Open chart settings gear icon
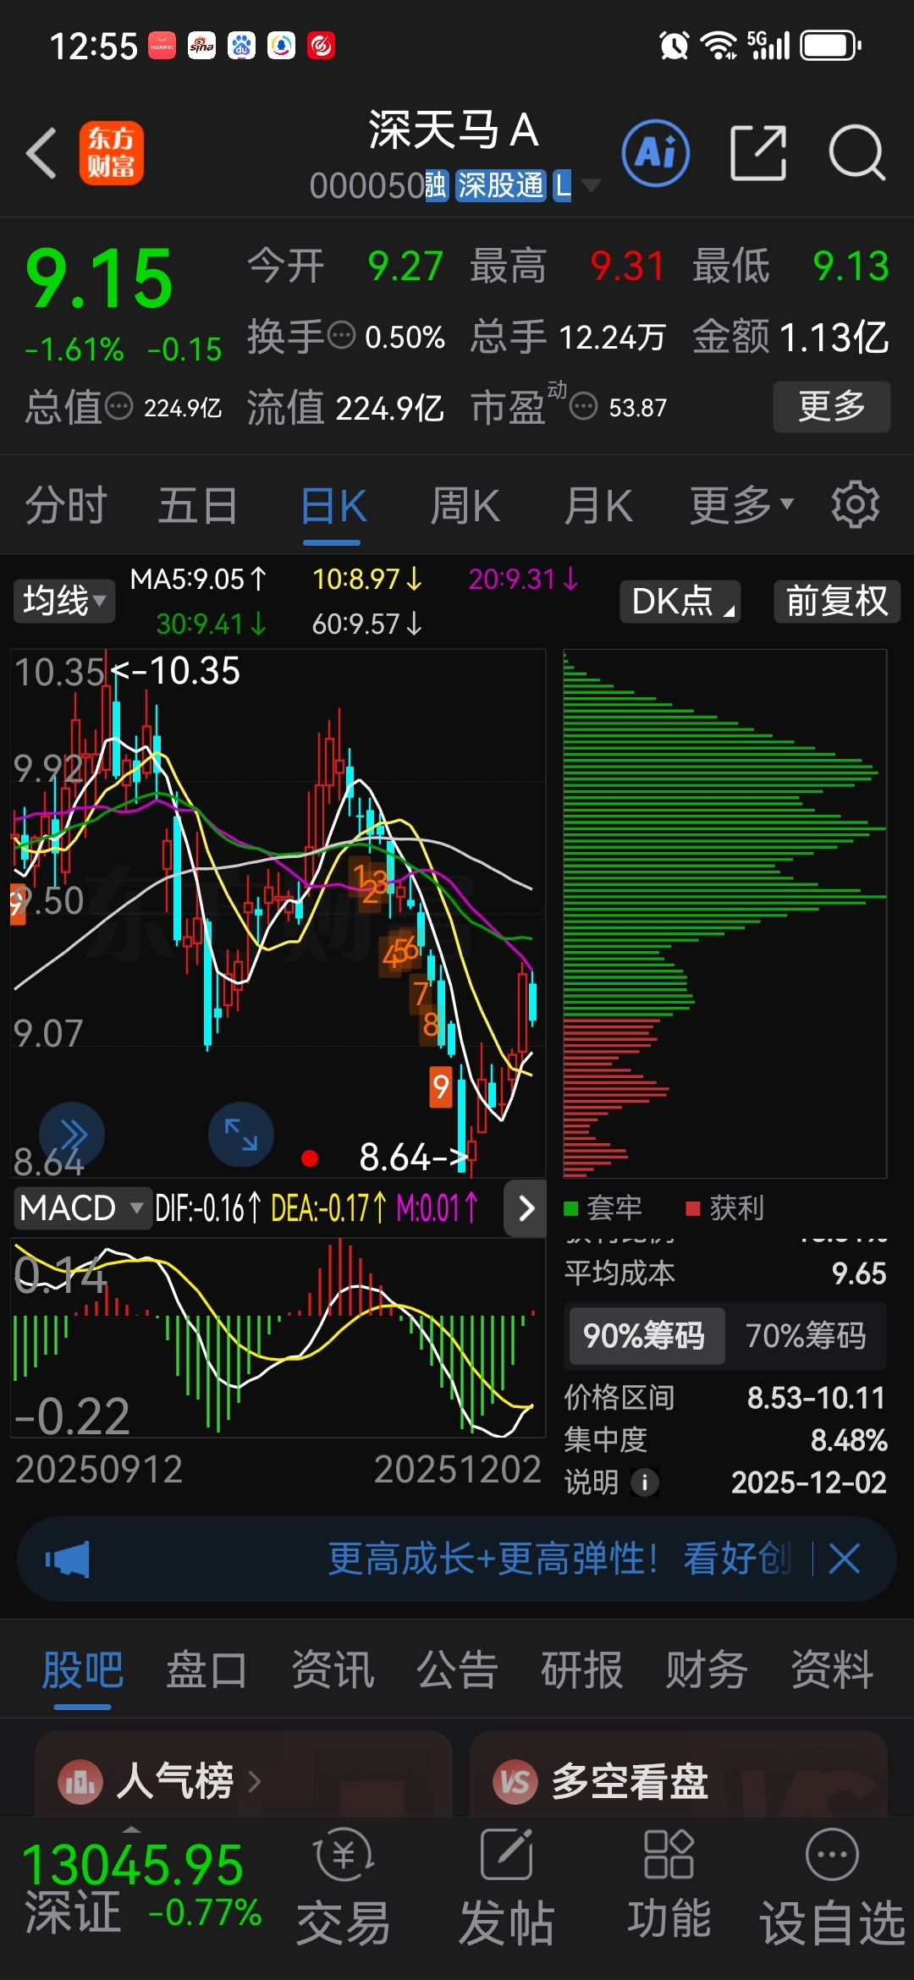Screen dimensions: 914x1980 [x=855, y=505]
